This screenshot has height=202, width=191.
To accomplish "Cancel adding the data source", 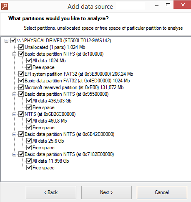I will 162,192.
